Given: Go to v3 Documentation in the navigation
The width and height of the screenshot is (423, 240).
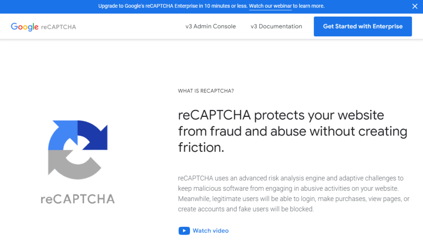Looking at the screenshot, I should coord(276,26).
